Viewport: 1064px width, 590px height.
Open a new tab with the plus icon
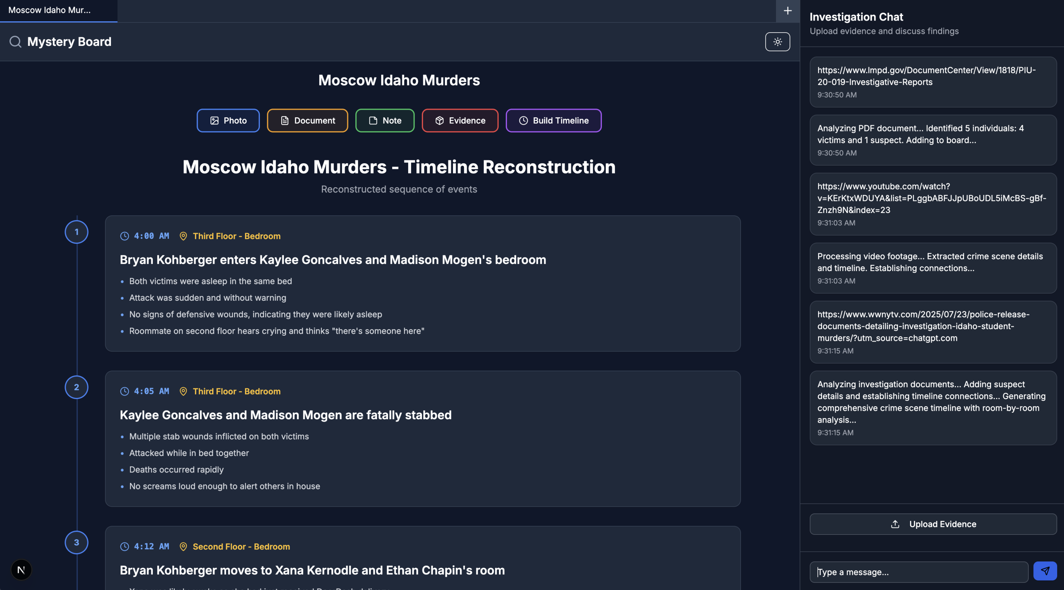pos(787,11)
